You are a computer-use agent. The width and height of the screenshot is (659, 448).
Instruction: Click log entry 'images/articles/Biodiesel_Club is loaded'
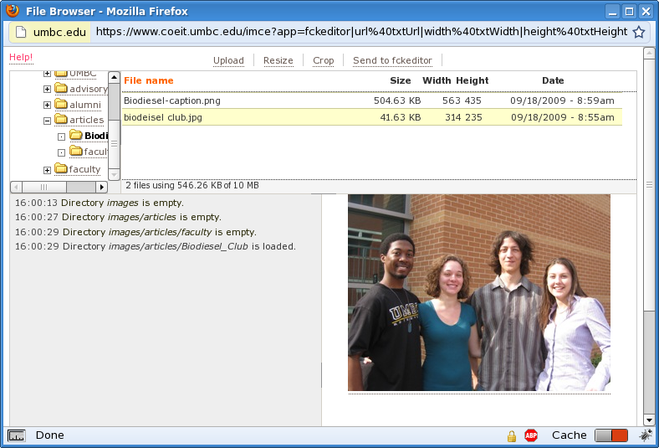[x=156, y=246]
